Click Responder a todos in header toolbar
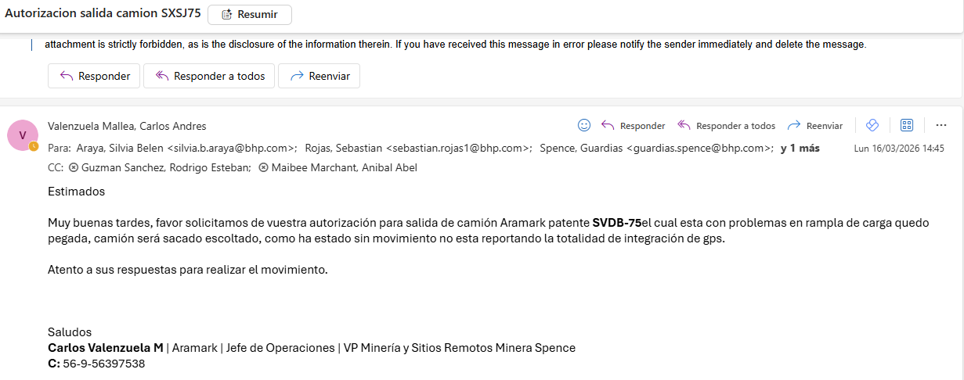964x380 pixels. pyautogui.click(x=726, y=126)
